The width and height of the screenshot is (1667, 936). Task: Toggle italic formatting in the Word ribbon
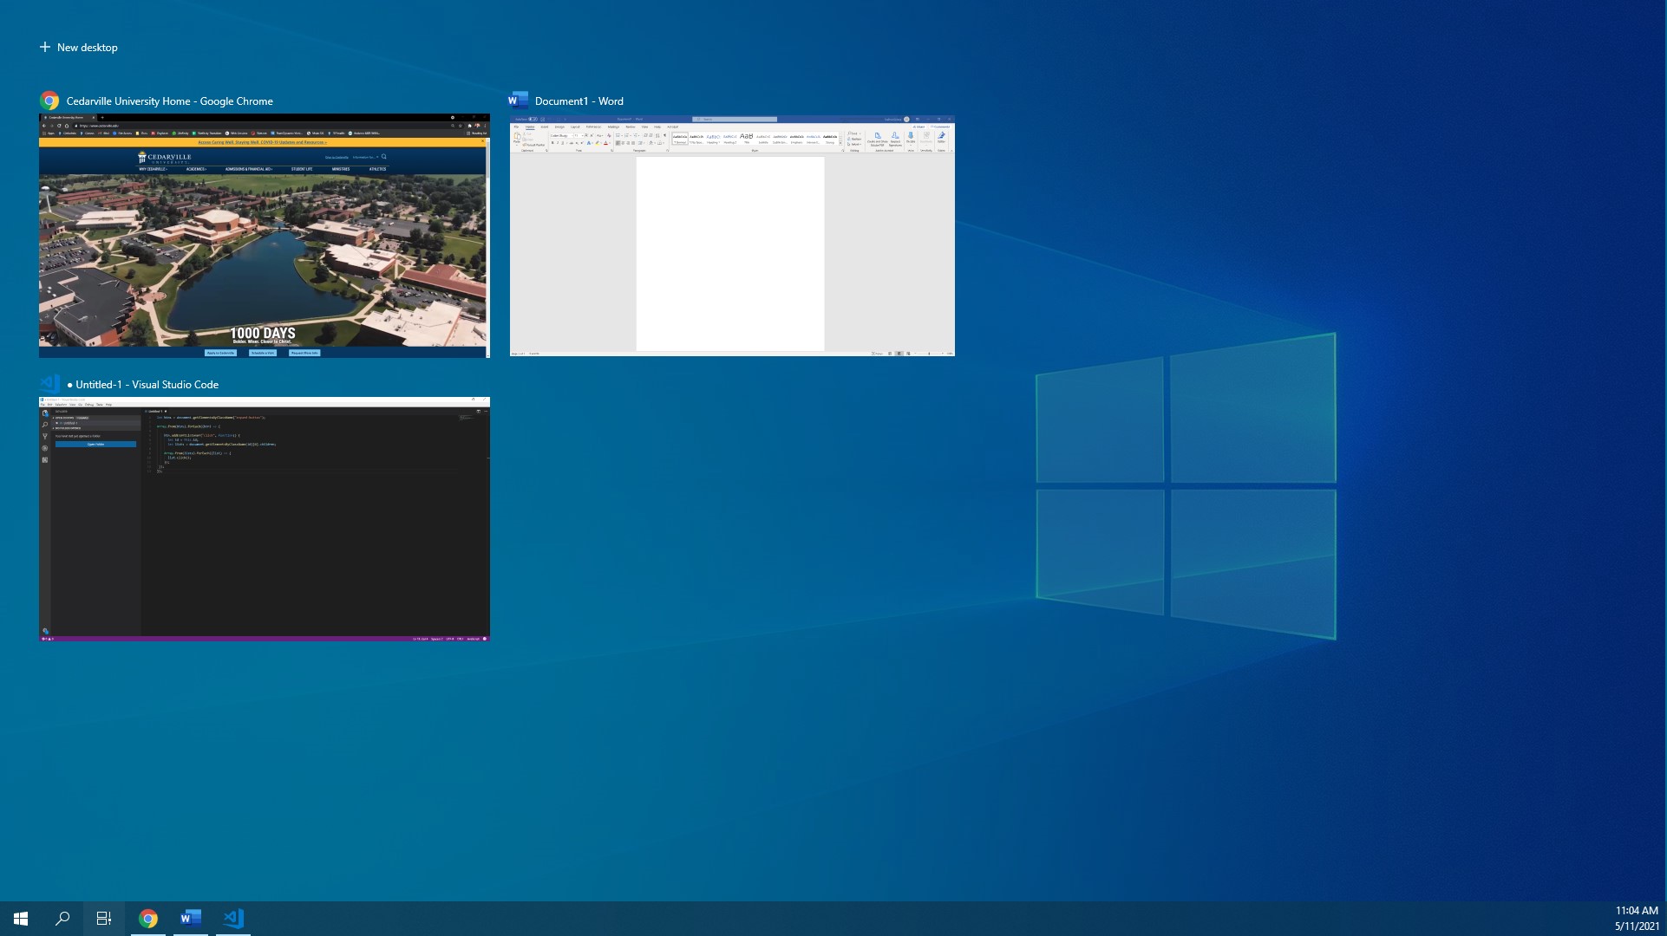[x=557, y=142]
